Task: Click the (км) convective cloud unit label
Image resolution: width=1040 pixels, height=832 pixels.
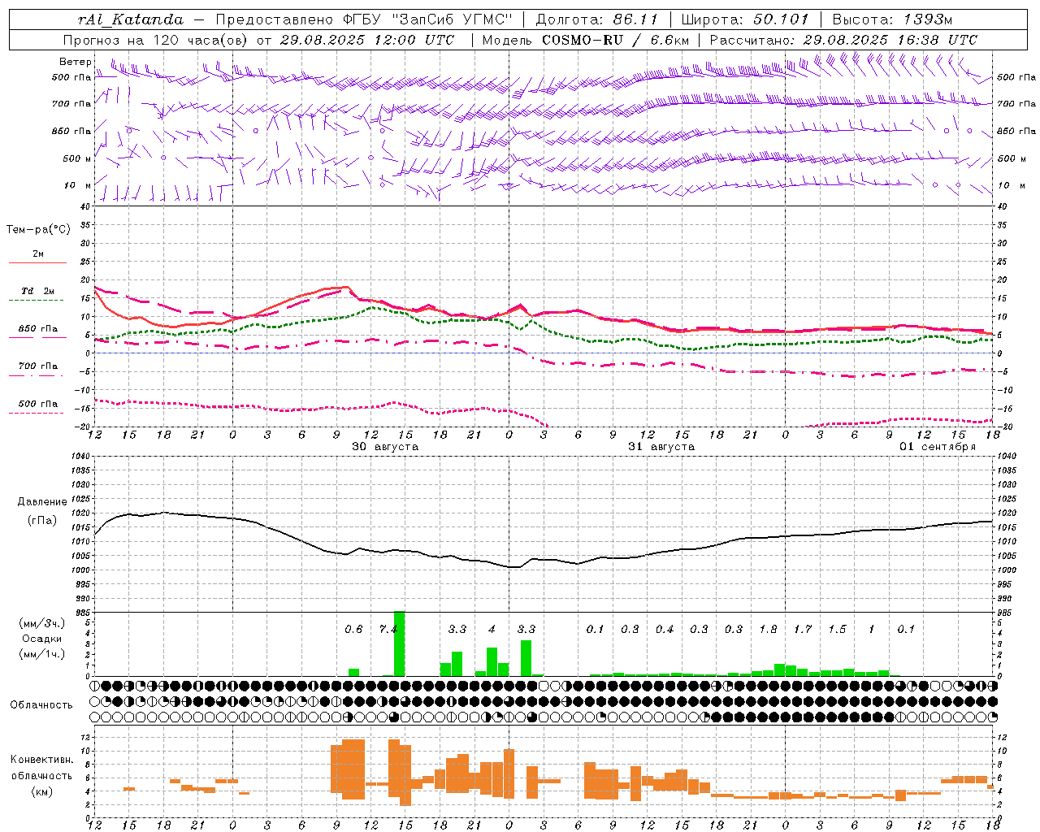Action: coord(42,791)
